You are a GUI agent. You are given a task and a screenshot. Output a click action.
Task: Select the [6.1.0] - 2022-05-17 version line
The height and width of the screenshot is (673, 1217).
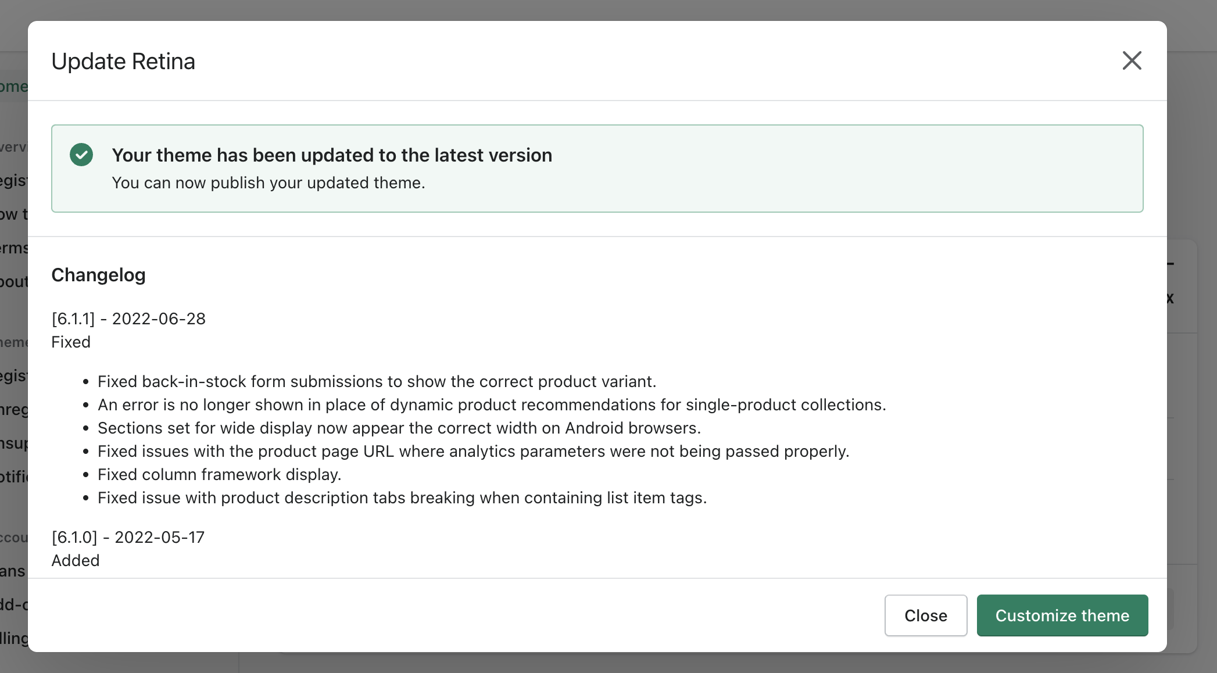(128, 537)
